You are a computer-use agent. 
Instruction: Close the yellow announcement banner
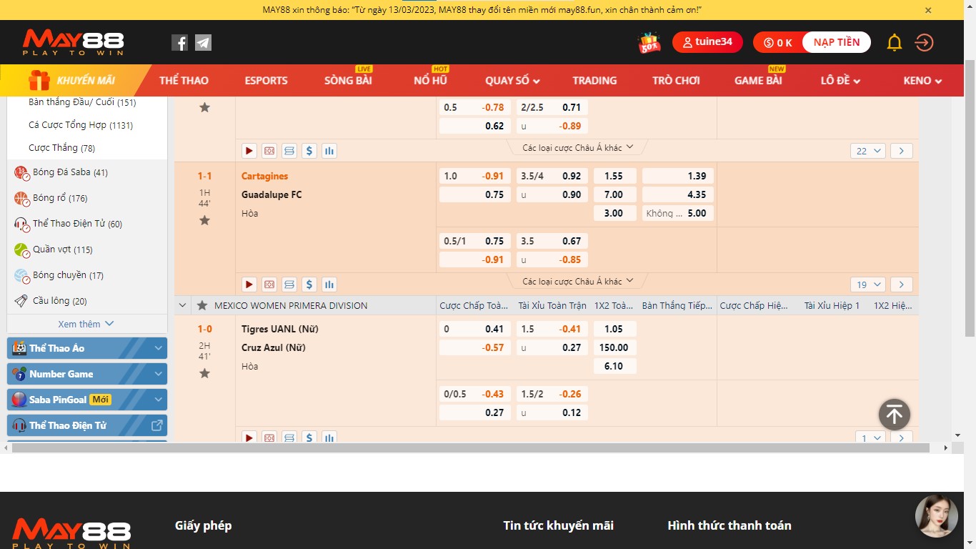pos(928,10)
